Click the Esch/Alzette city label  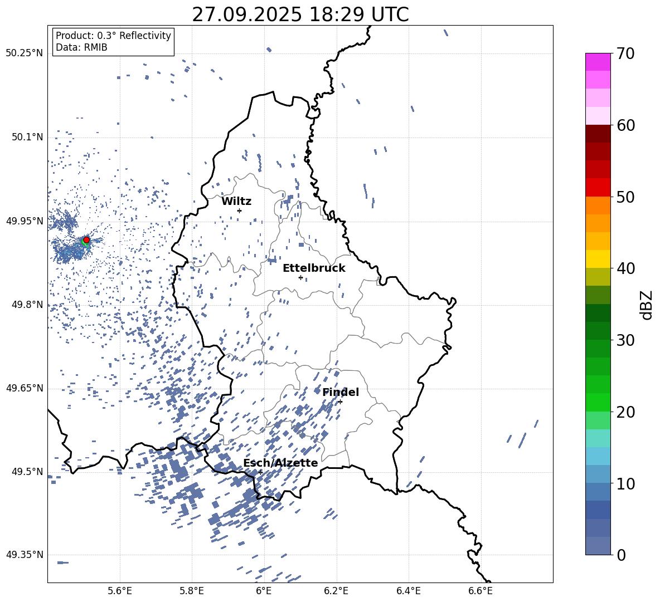click(x=280, y=463)
